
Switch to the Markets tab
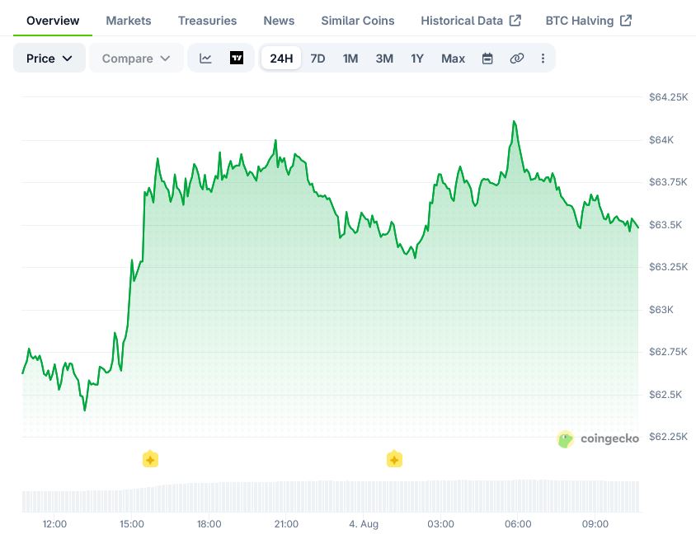[x=129, y=21]
